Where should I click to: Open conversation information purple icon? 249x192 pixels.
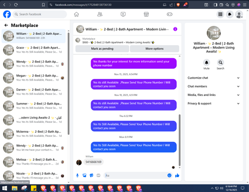click(175, 29)
